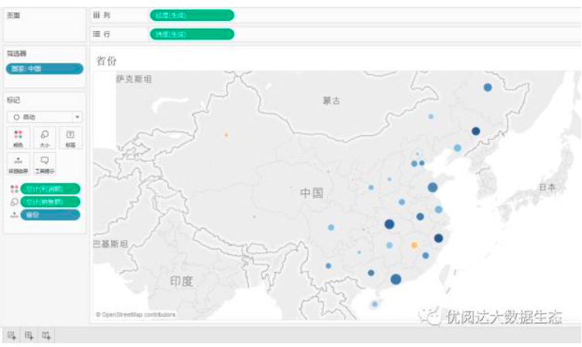Click the 页面 (Pages) shelf area

[44, 27]
